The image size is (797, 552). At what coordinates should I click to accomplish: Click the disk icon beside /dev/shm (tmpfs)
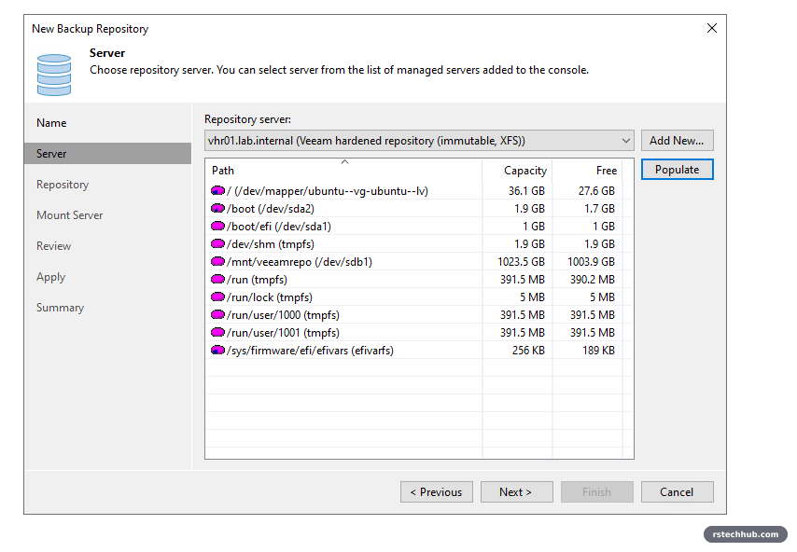click(217, 243)
